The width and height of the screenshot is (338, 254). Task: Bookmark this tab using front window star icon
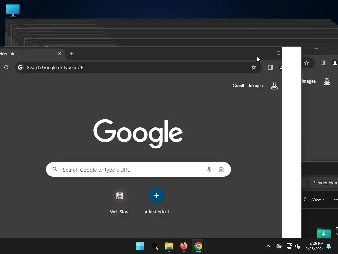[x=254, y=67]
